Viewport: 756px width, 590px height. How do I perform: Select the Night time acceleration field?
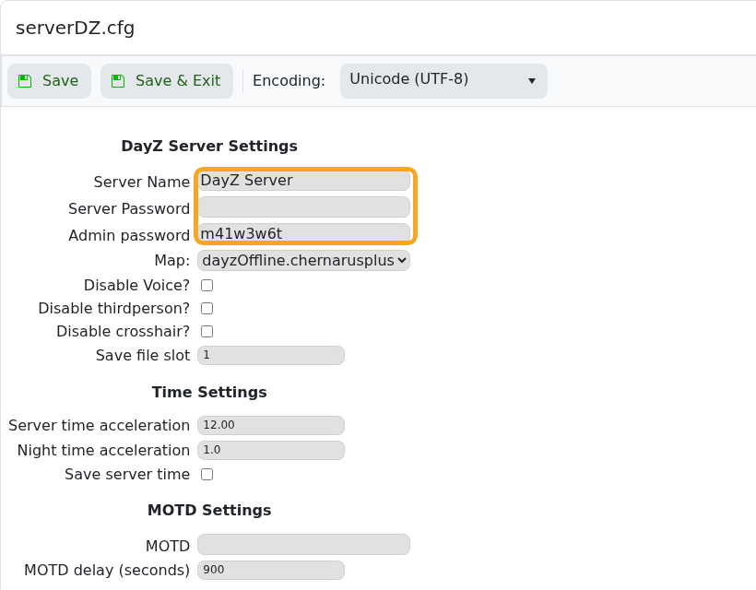(x=271, y=450)
